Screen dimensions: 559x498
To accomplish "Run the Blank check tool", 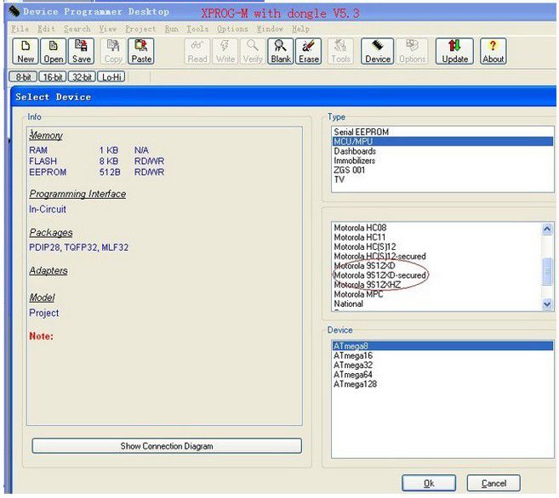I will coord(281,51).
